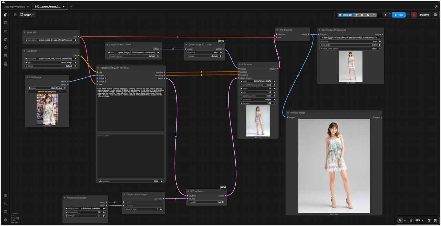
Task: Cancel the current run with red X
Action: point(414,15)
